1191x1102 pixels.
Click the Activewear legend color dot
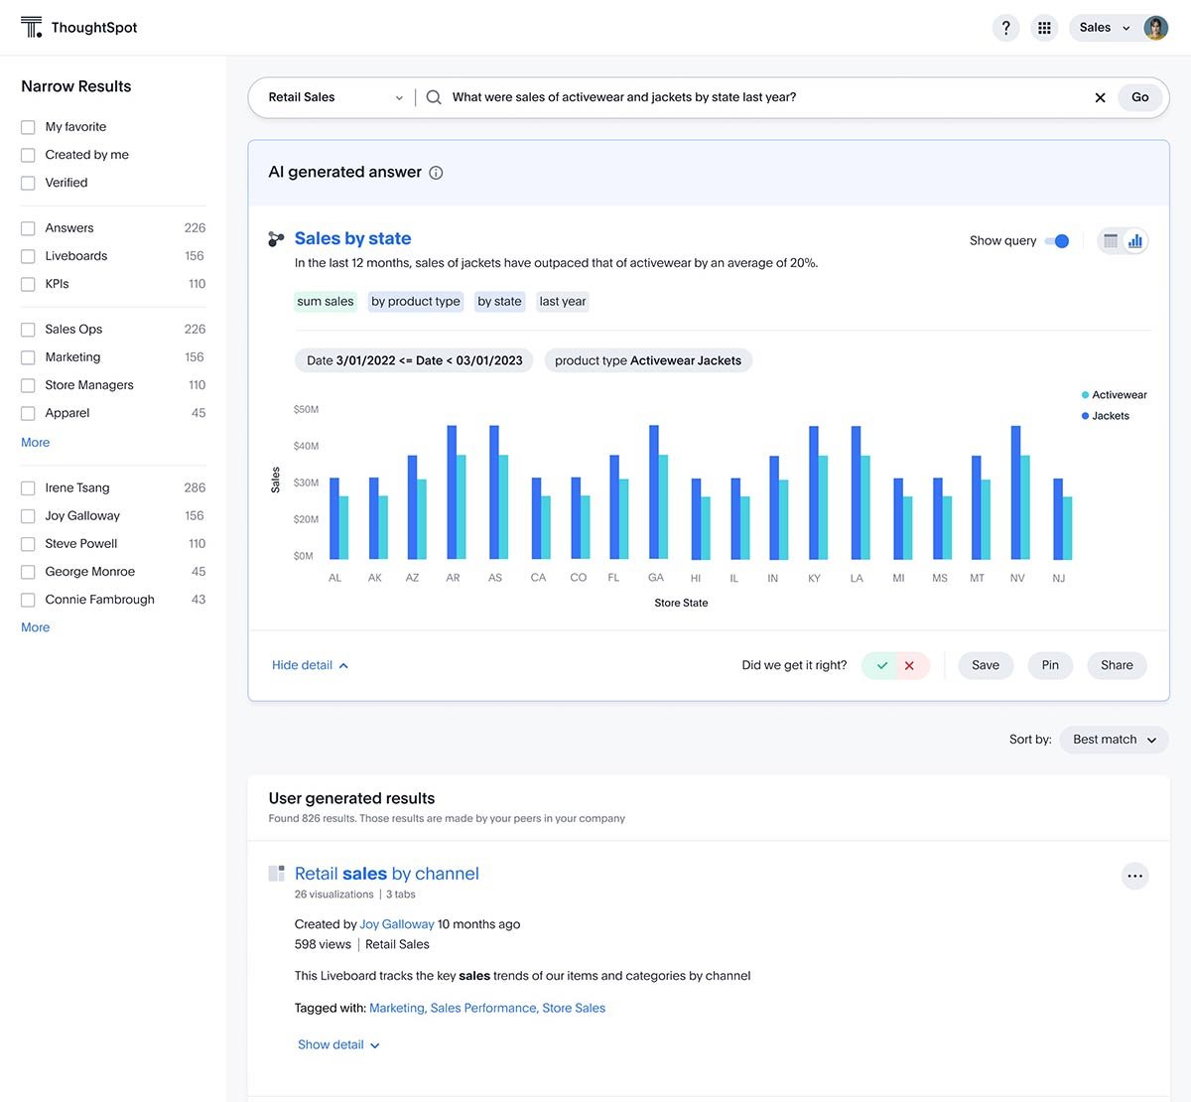click(1084, 394)
